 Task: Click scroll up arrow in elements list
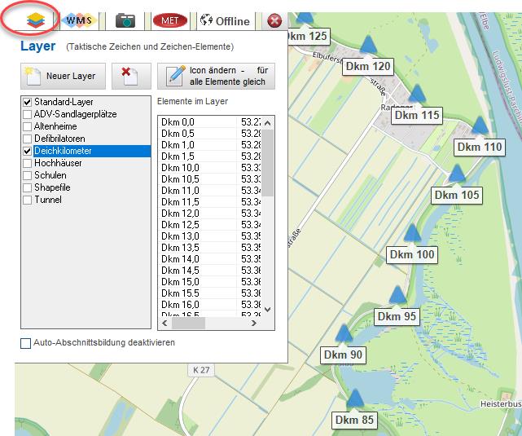coord(268,122)
